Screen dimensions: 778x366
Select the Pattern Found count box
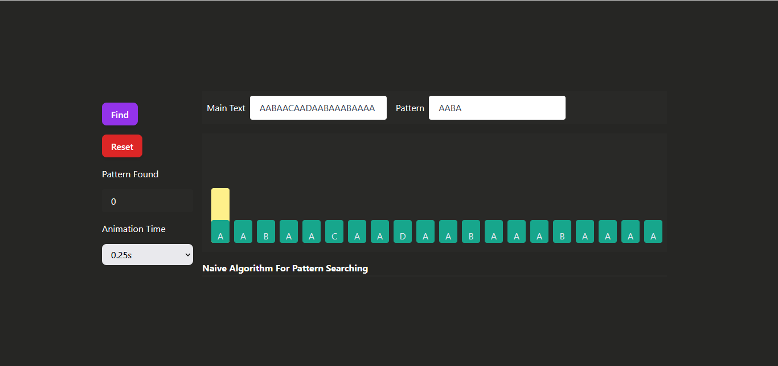pos(148,201)
